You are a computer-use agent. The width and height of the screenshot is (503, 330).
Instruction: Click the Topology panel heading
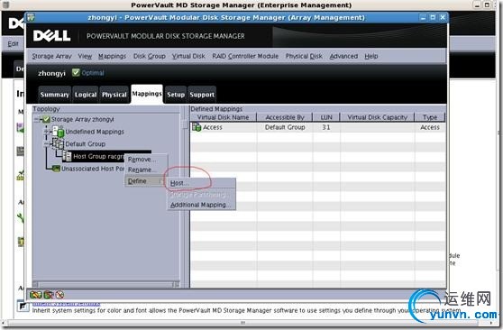pyautogui.click(x=46, y=109)
